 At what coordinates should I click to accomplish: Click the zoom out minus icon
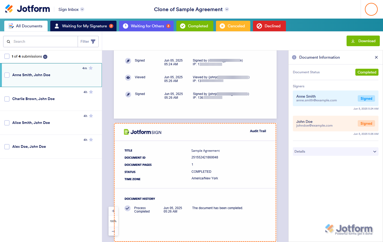pos(113,231)
